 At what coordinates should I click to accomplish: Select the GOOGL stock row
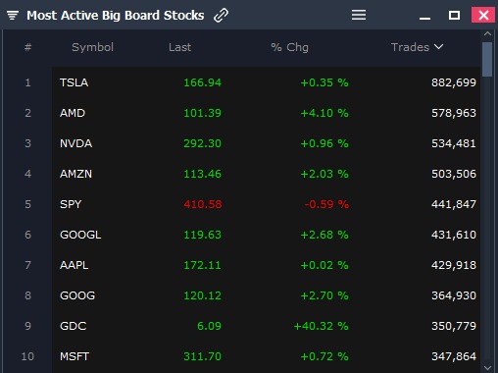(266, 235)
